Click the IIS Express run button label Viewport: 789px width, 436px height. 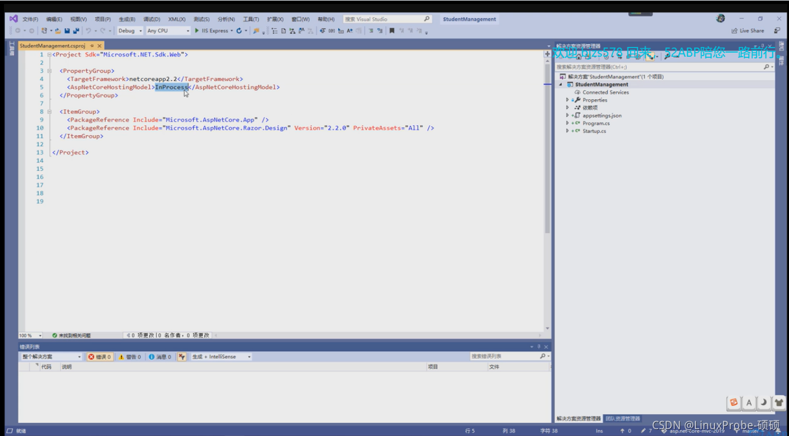click(215, 31)
